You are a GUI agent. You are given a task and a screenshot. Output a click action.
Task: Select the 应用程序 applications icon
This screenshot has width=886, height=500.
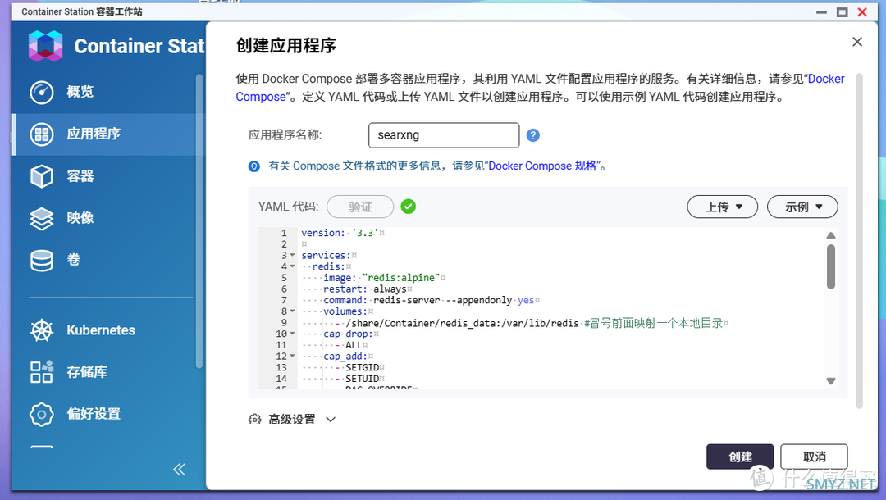42,134
